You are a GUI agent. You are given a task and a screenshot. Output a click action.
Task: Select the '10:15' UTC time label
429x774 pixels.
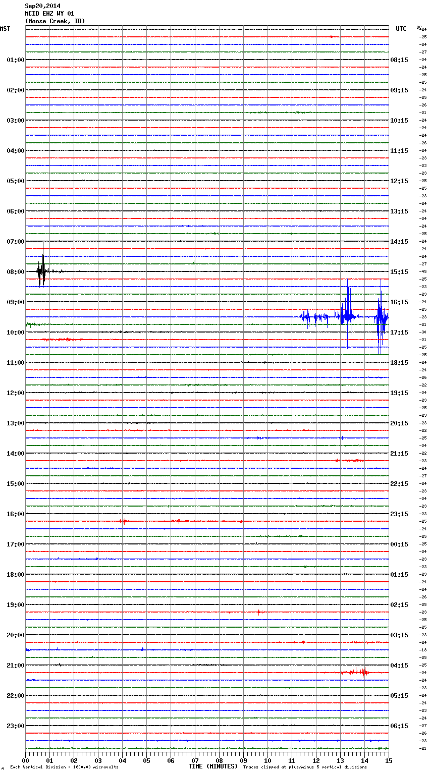pos(399,121)
